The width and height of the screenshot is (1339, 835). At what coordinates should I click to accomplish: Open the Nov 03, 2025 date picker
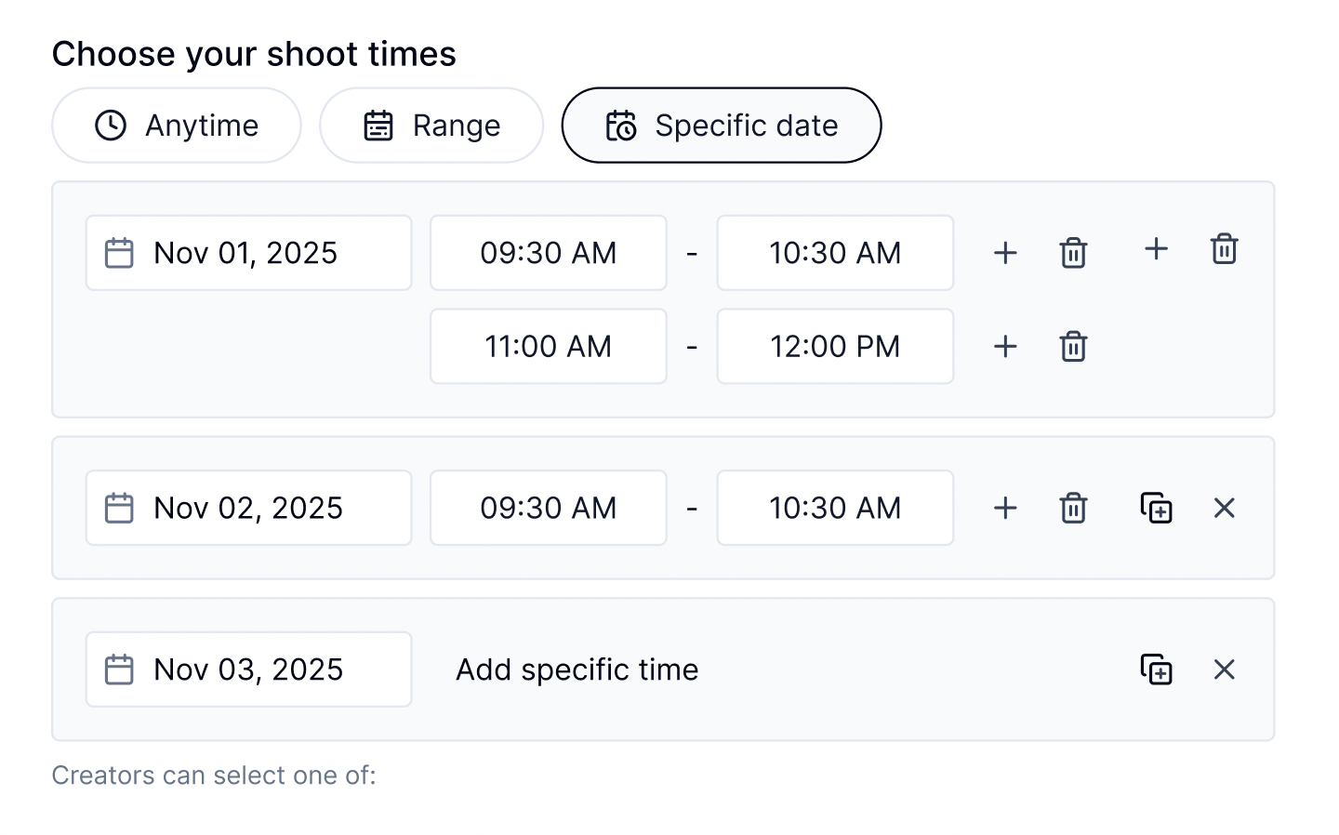(x=248, y=669)
